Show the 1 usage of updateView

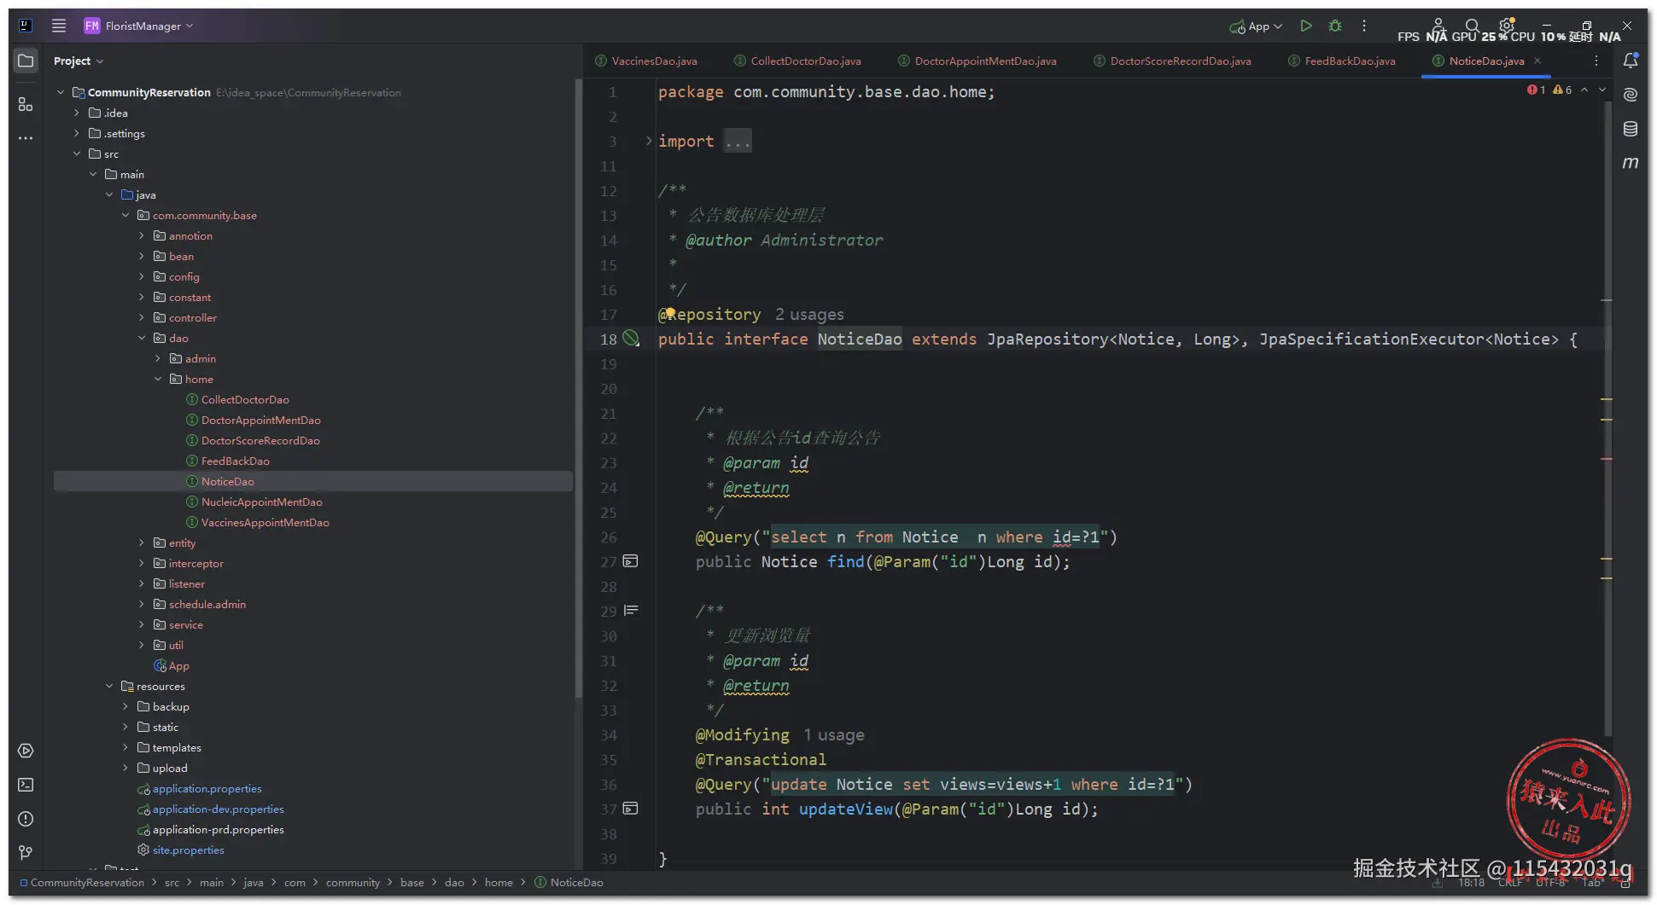pos(833,735)
